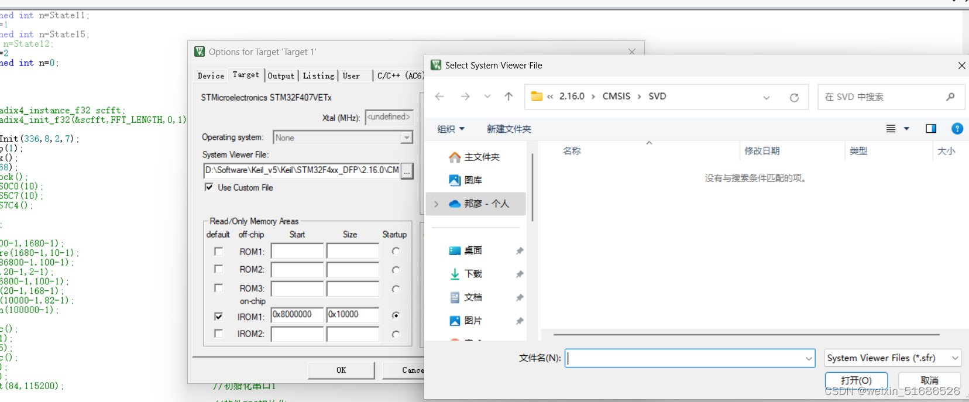This screenshot has width=969, height=402.
Task: Navigate to CMSIS breadcrumb folder
Action: tap(617, 96)
